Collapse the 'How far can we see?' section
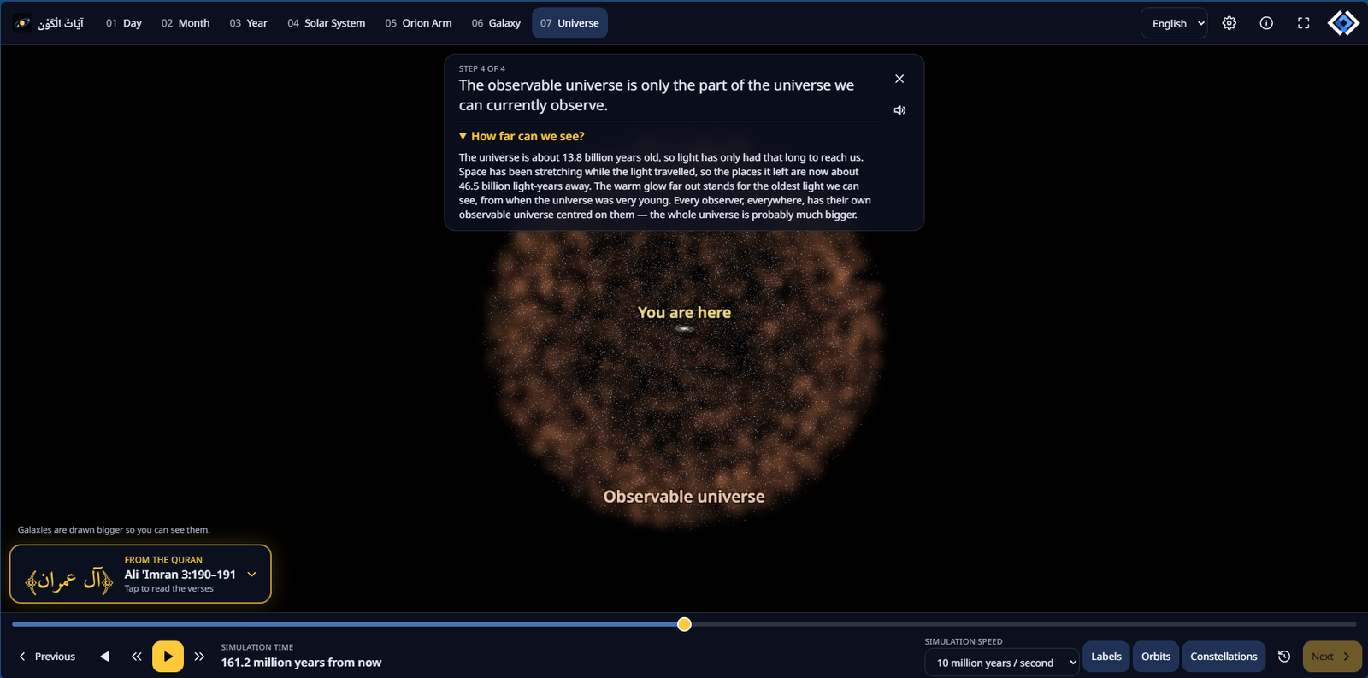This screenshot has height=678, width=1368. click(x=522, y=136)
